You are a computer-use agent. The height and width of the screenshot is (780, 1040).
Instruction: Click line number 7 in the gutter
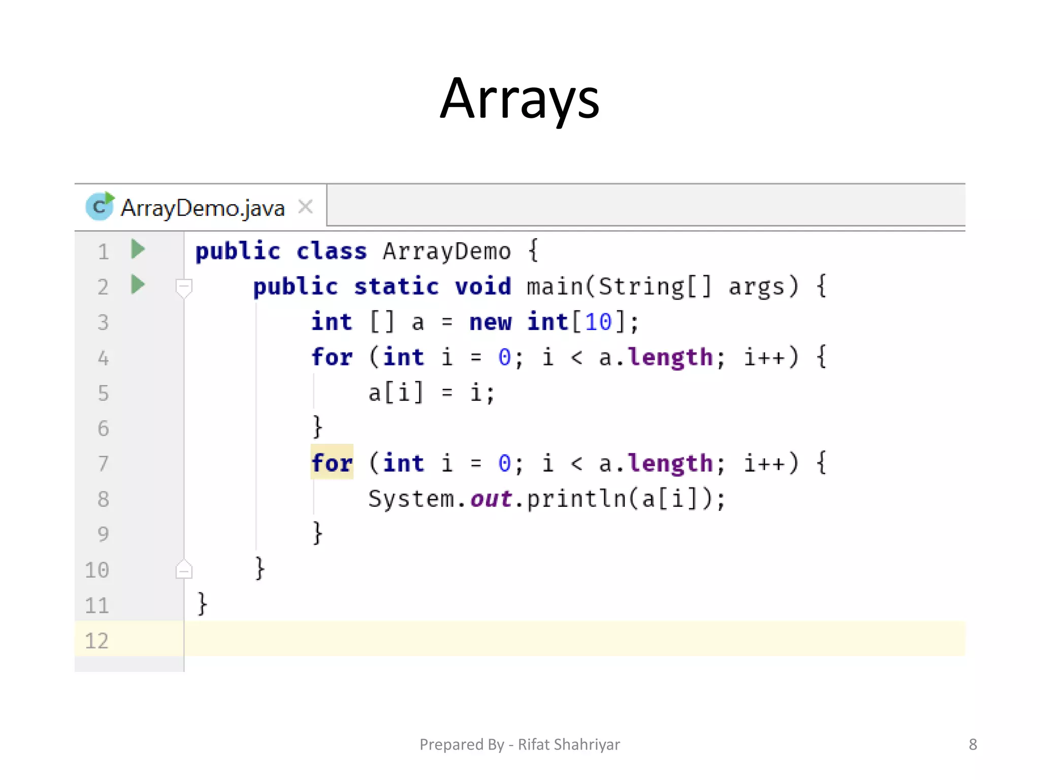[x=103, y=464]
